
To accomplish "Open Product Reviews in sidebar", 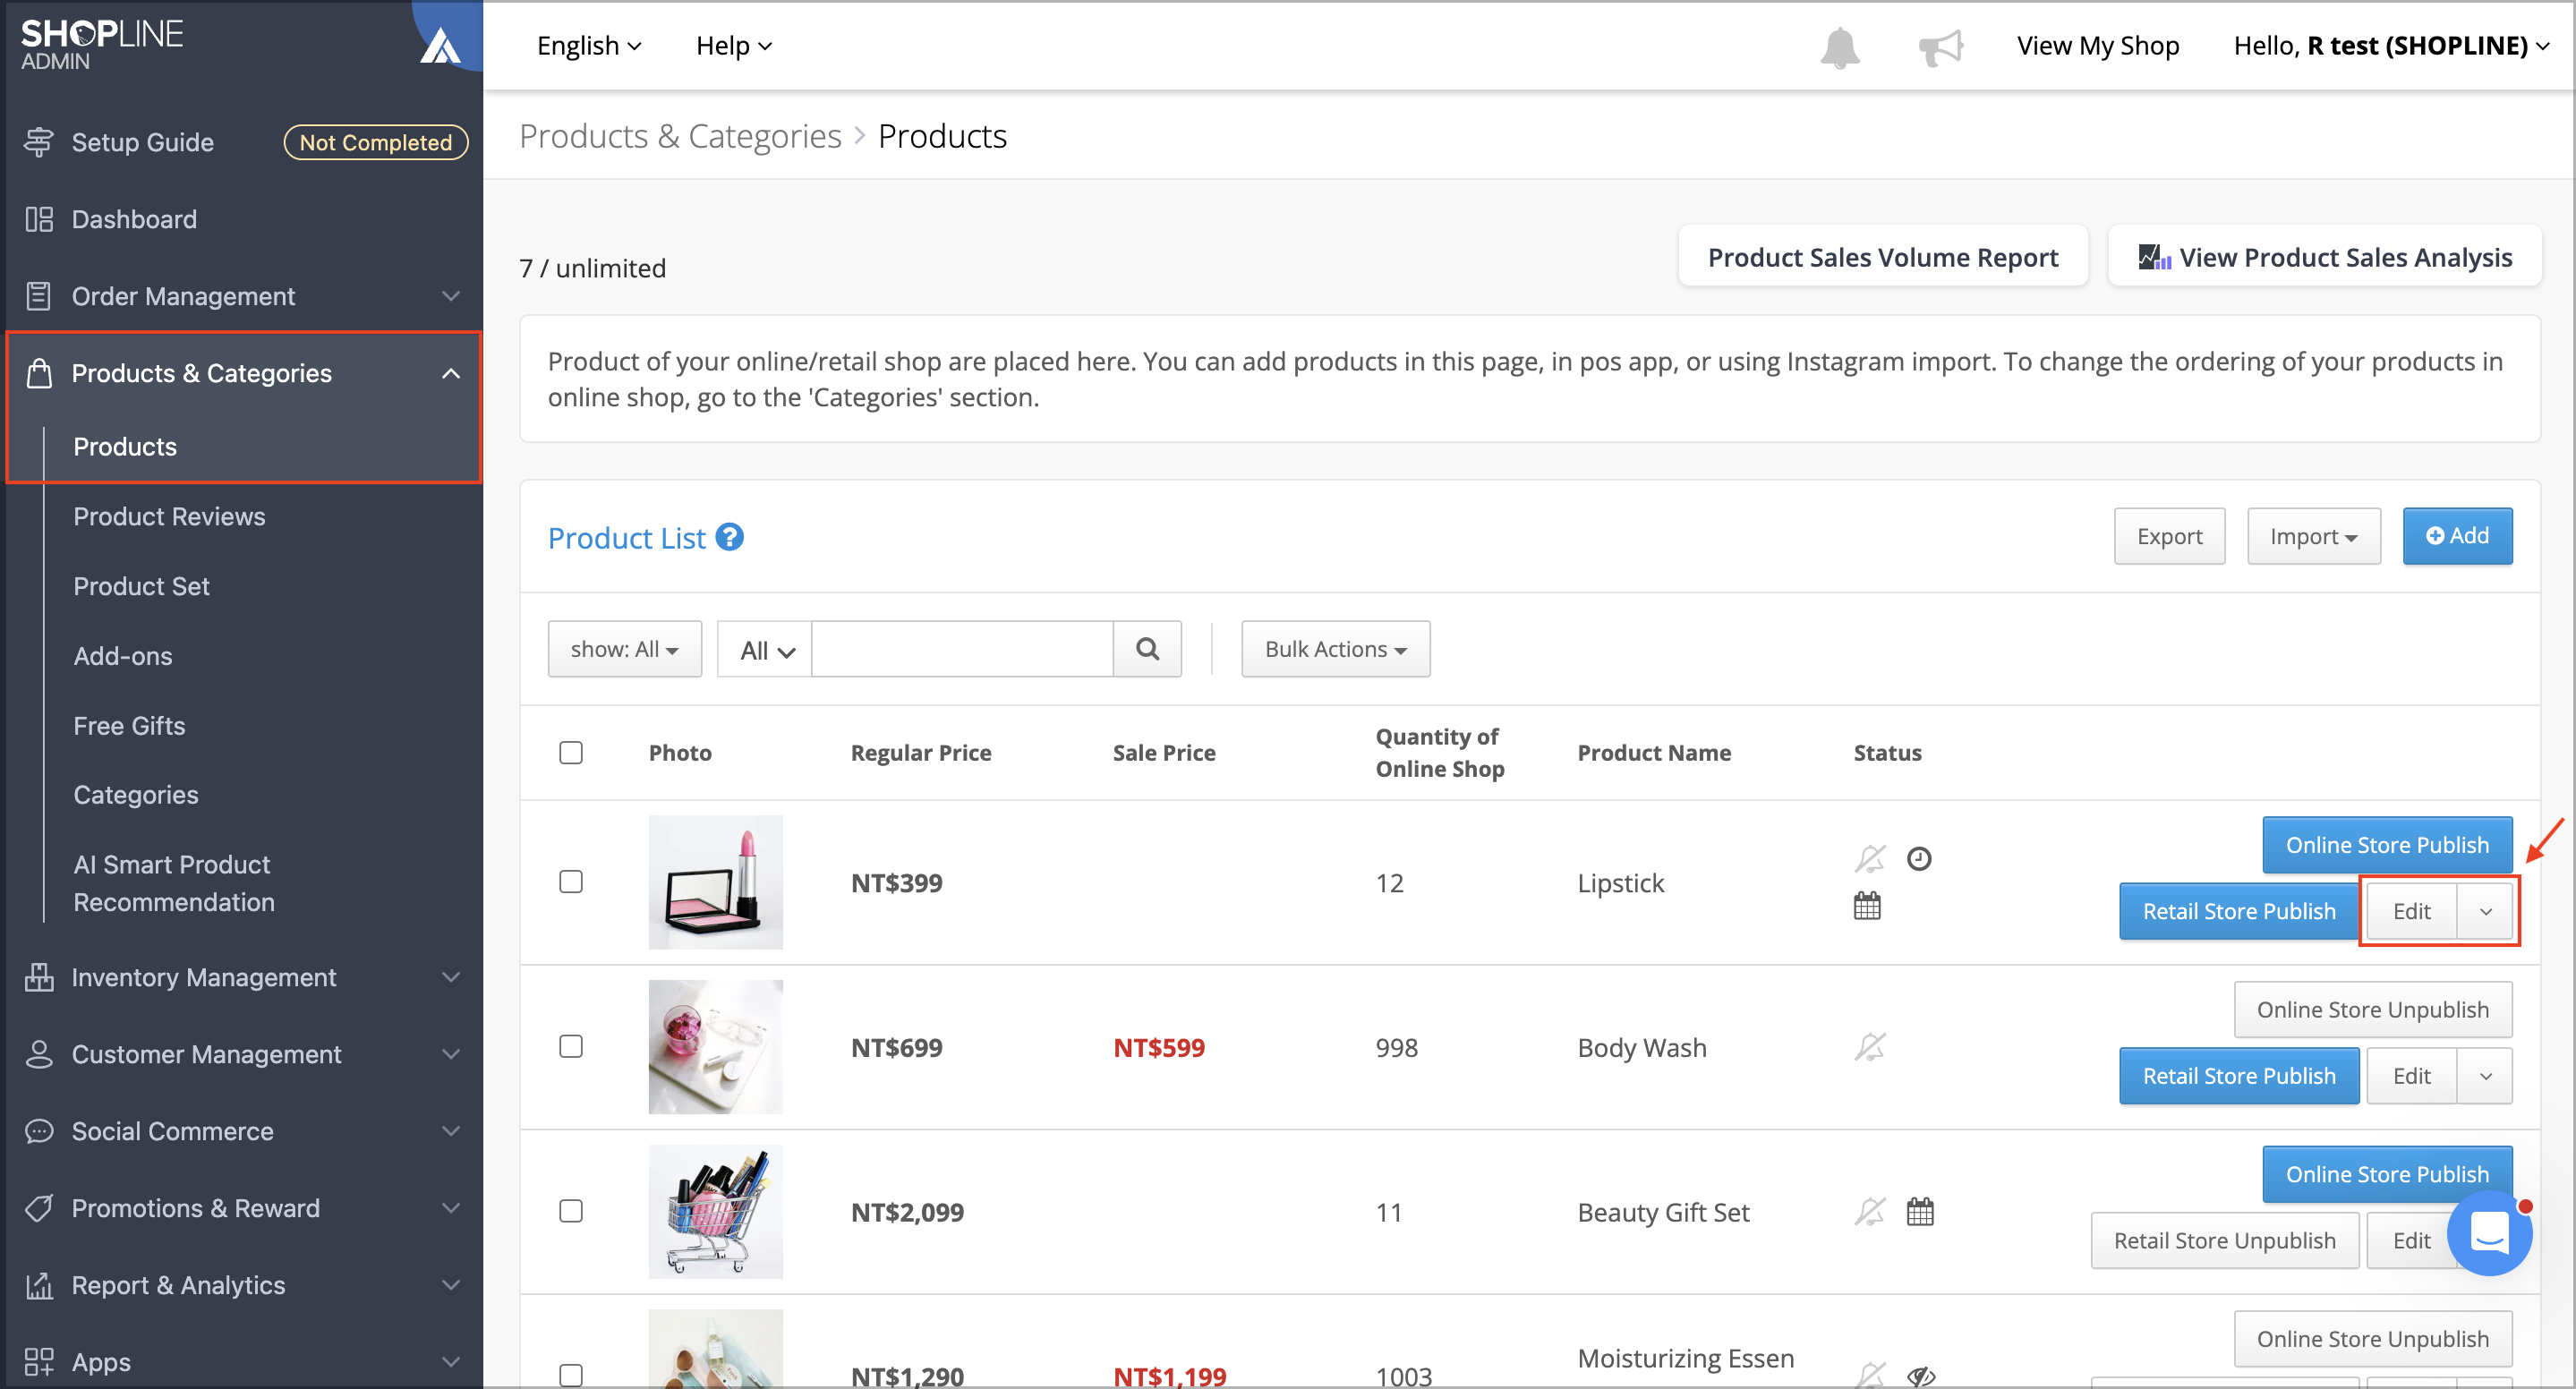I will click(169, 516).
